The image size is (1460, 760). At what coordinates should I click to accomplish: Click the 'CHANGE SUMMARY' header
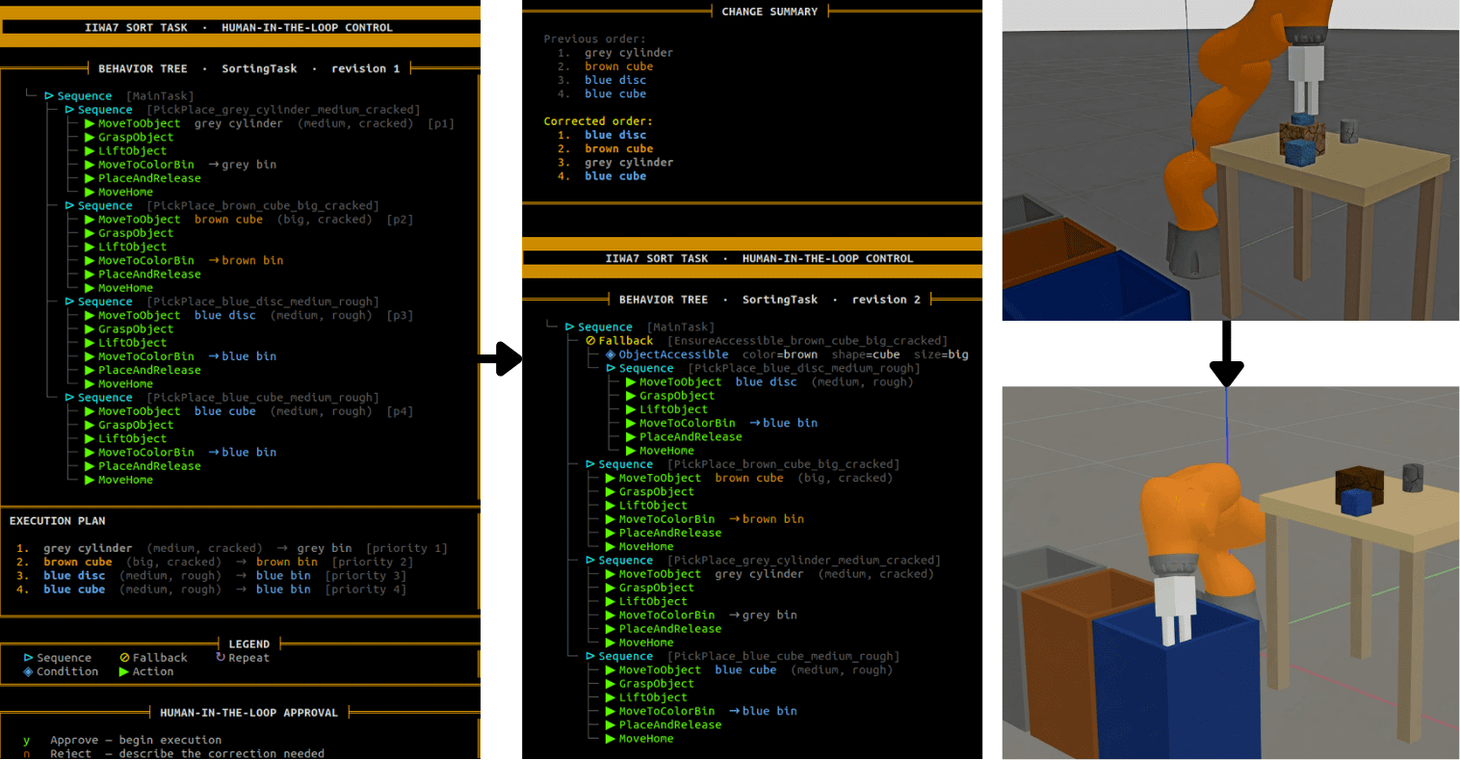[769, 12]
